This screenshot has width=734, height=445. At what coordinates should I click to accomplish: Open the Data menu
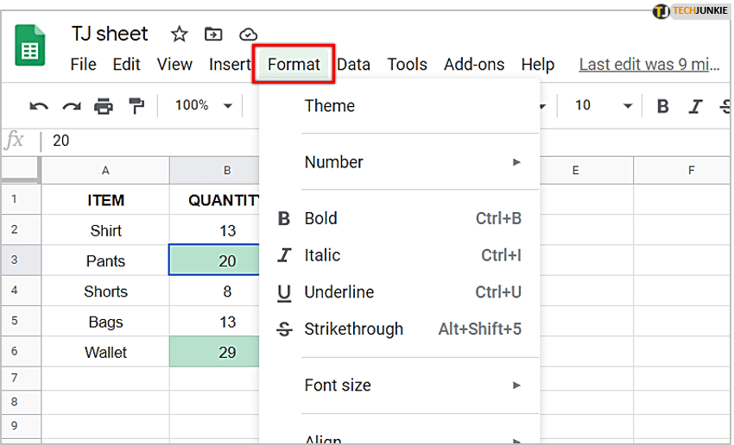(x=353, y=65)
